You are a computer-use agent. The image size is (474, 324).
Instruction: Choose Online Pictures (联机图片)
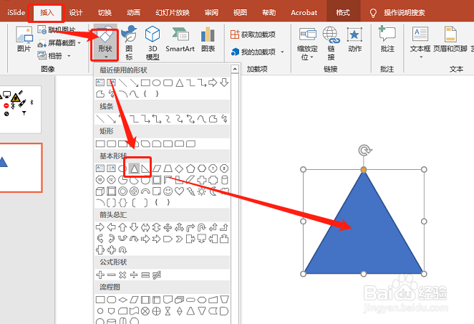[x=57, y=29]
